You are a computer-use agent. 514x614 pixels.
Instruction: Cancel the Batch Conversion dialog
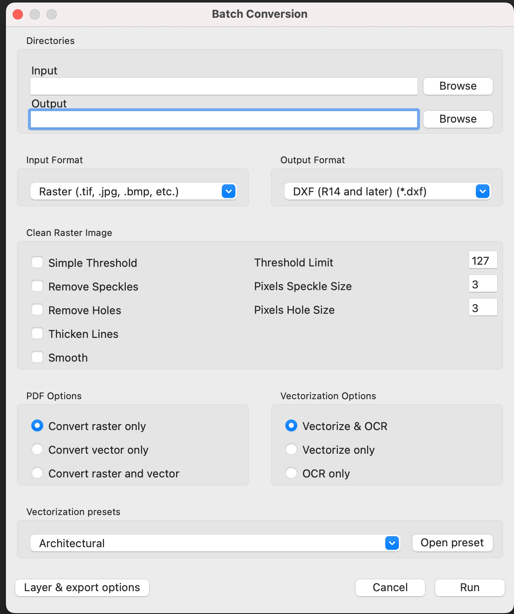click(x=390, y=587)
